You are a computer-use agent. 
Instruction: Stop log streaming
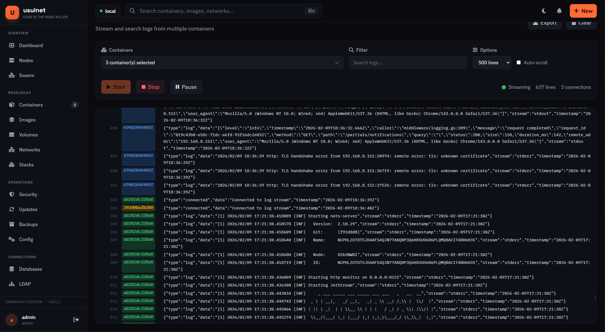[150, 87]
